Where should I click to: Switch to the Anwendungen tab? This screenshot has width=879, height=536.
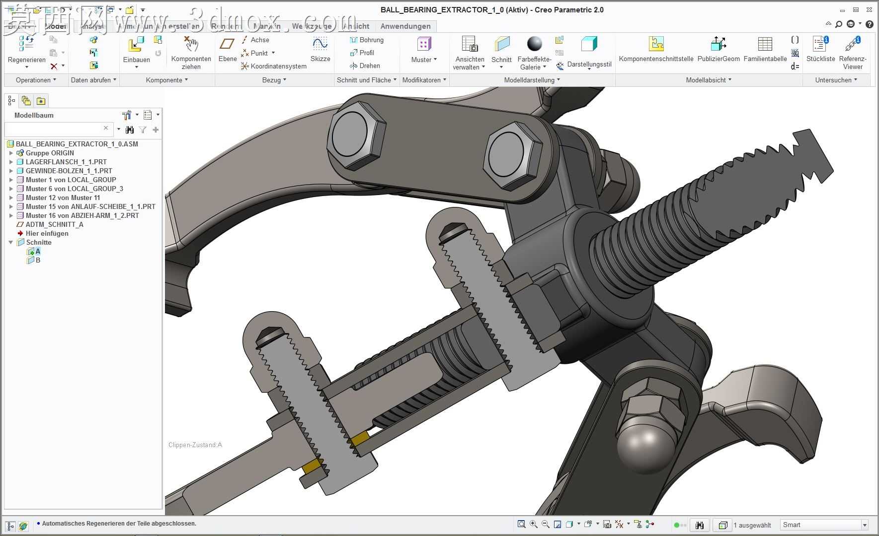coord(405,26)
